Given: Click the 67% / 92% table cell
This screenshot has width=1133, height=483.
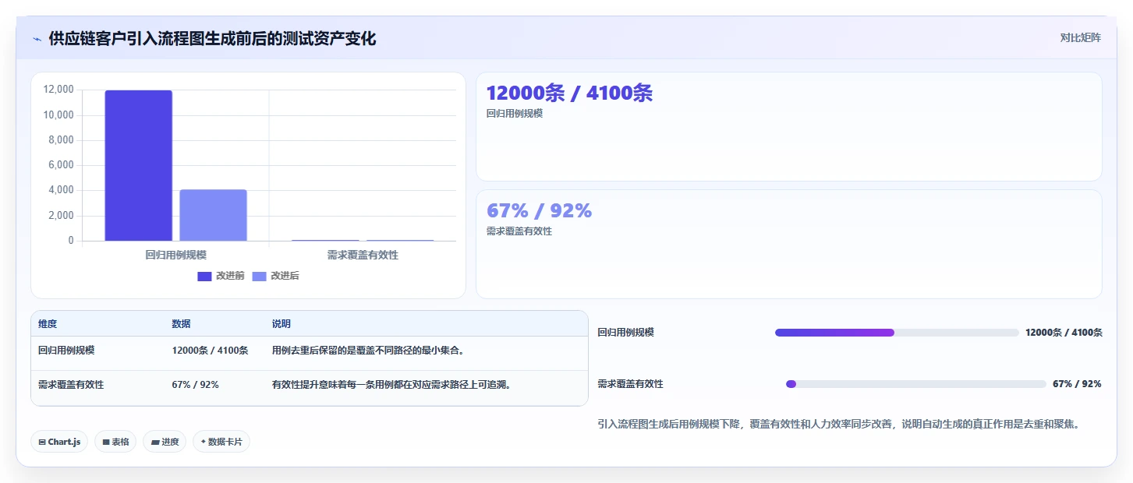Looking at the screenshot, I should click(x=195, y=385).
